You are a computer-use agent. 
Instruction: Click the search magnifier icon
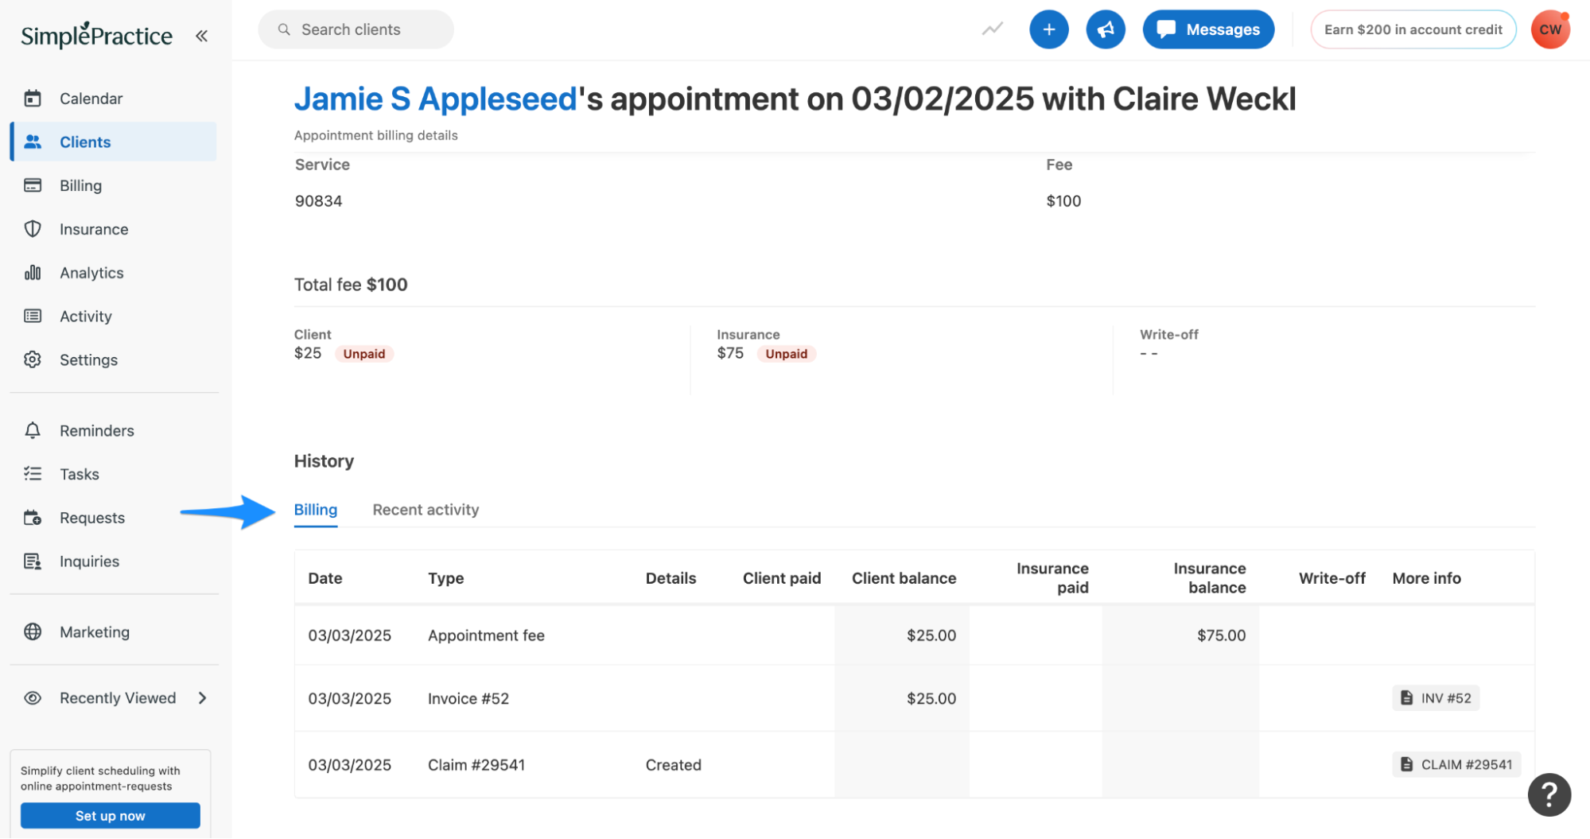(284, 29)
